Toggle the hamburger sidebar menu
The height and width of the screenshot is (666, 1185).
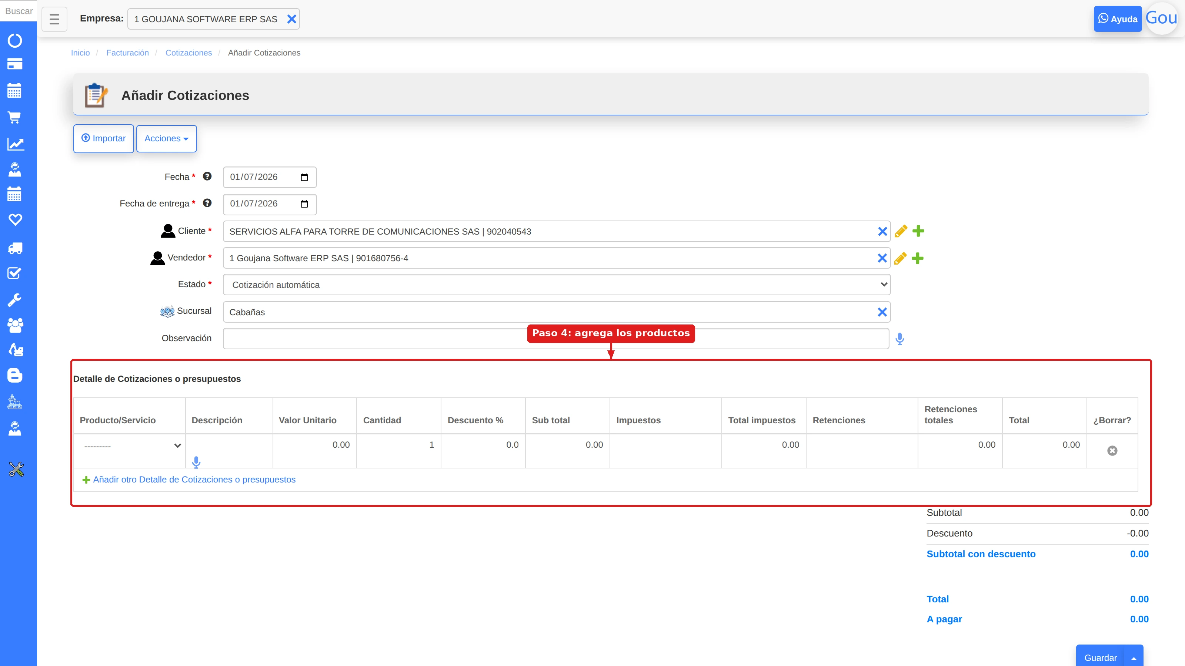pyautogui.click(x=54, y=19)
